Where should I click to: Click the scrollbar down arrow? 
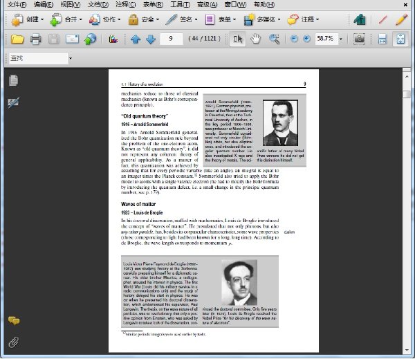[407, 350]
